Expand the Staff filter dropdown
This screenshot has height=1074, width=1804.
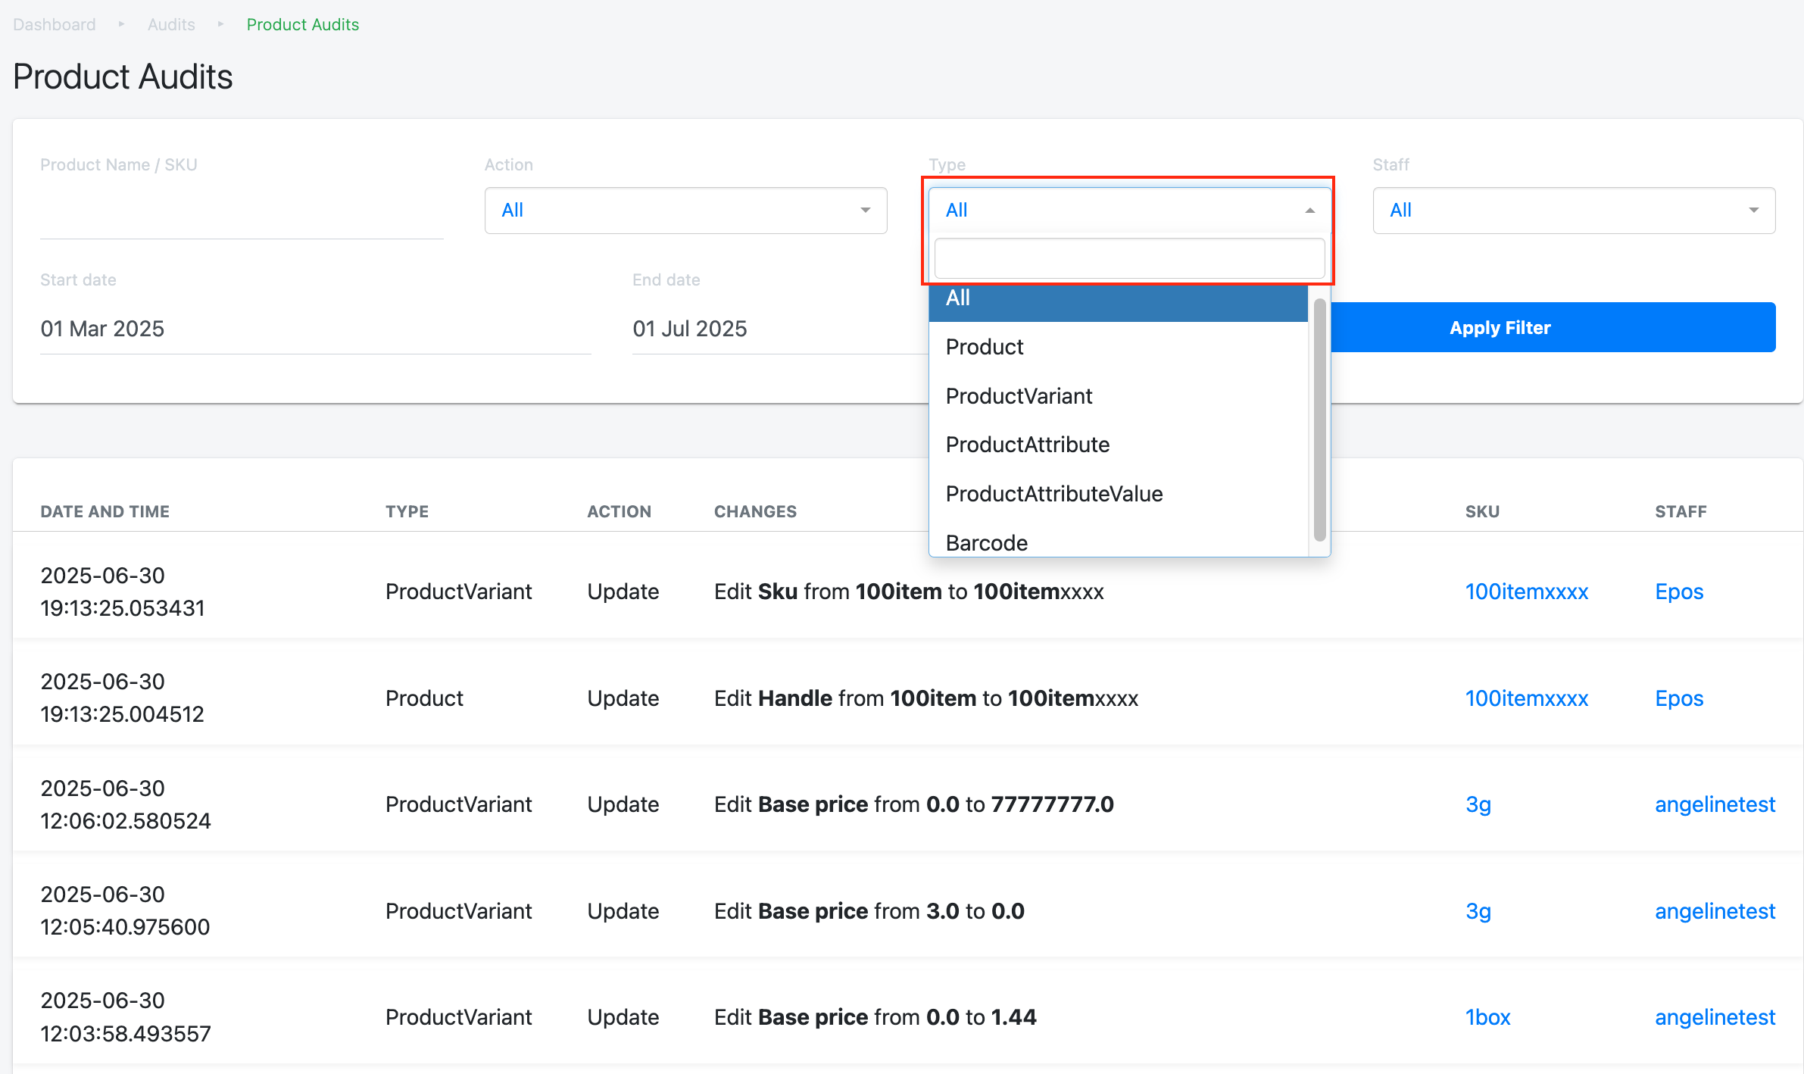pos(1574,211)
